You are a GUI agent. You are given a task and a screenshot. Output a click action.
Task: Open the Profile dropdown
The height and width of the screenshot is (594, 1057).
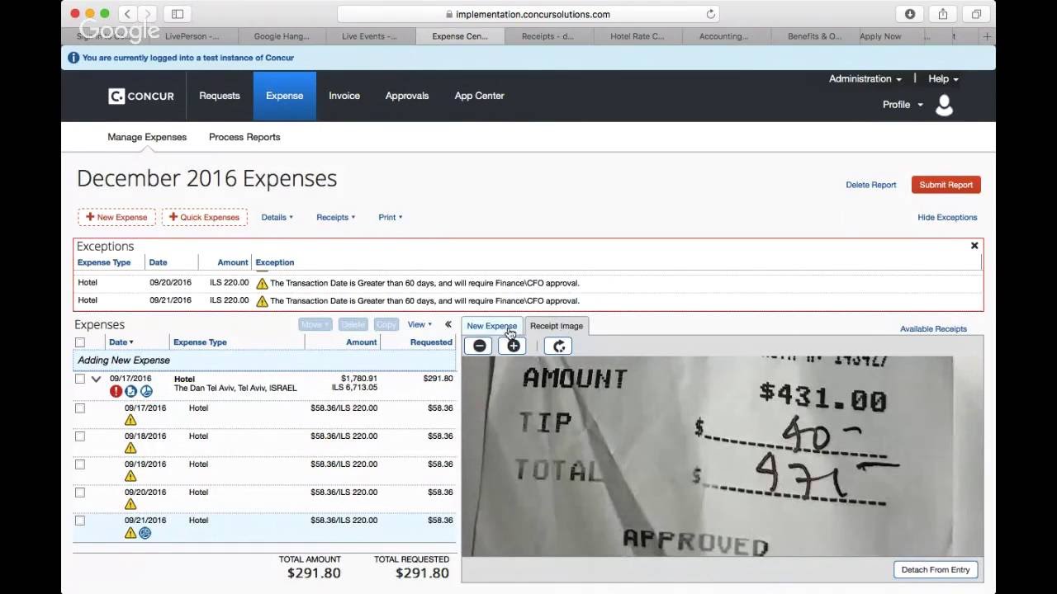[903, 105]
